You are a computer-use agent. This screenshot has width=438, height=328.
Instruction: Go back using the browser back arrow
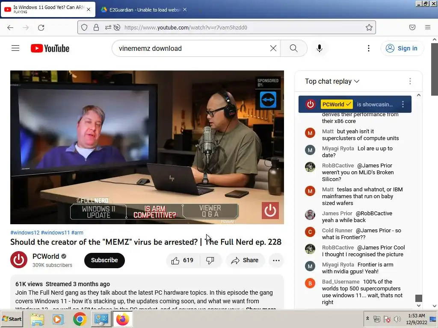click(x=10, y=27)
